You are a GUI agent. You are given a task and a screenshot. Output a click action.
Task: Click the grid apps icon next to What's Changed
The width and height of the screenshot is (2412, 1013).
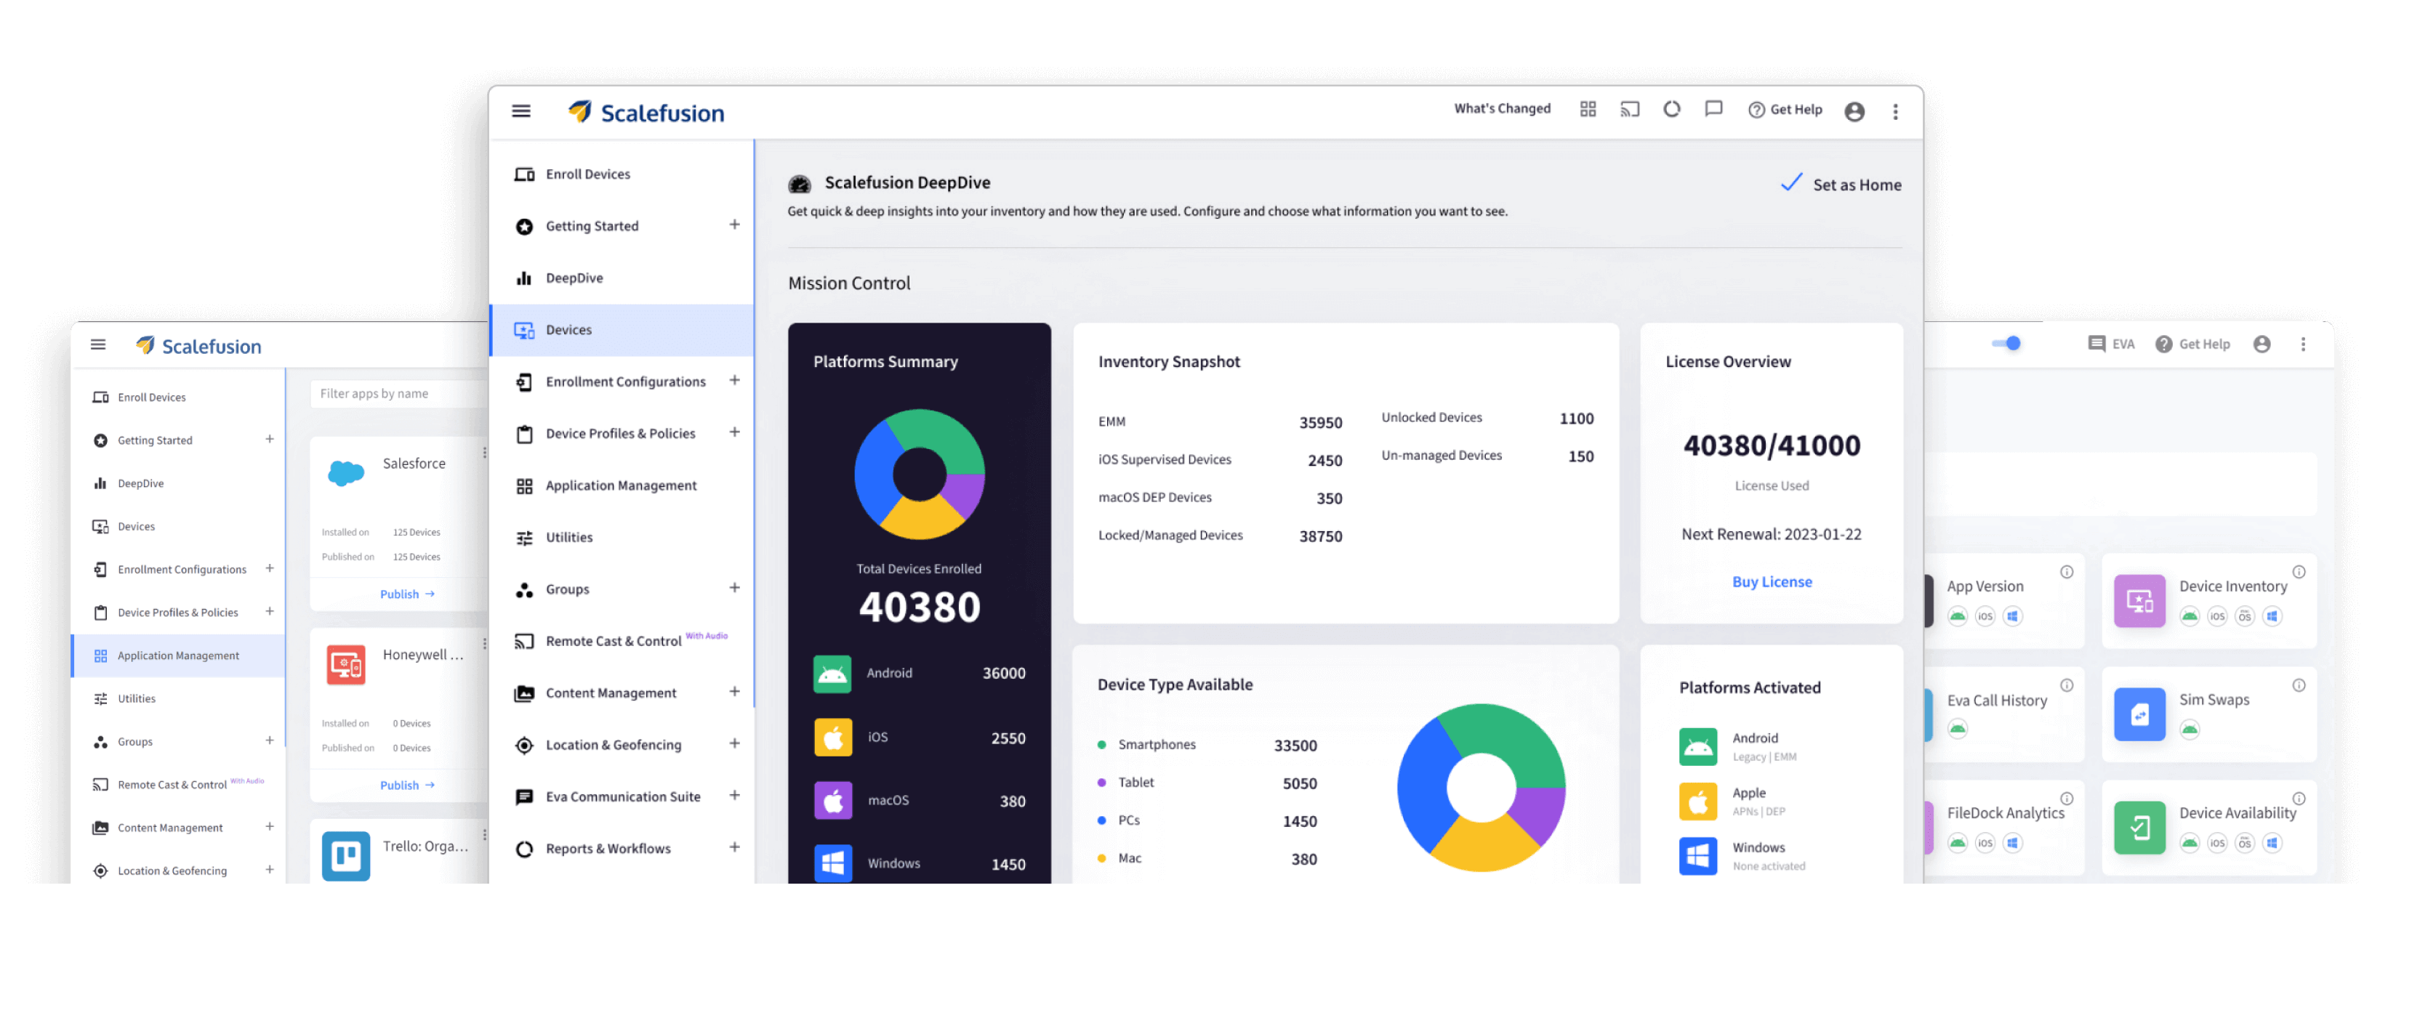coord(1588,108)
